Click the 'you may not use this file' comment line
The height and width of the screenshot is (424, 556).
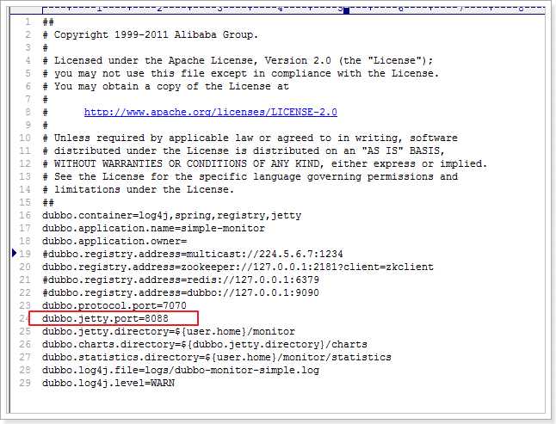(241, 73)
